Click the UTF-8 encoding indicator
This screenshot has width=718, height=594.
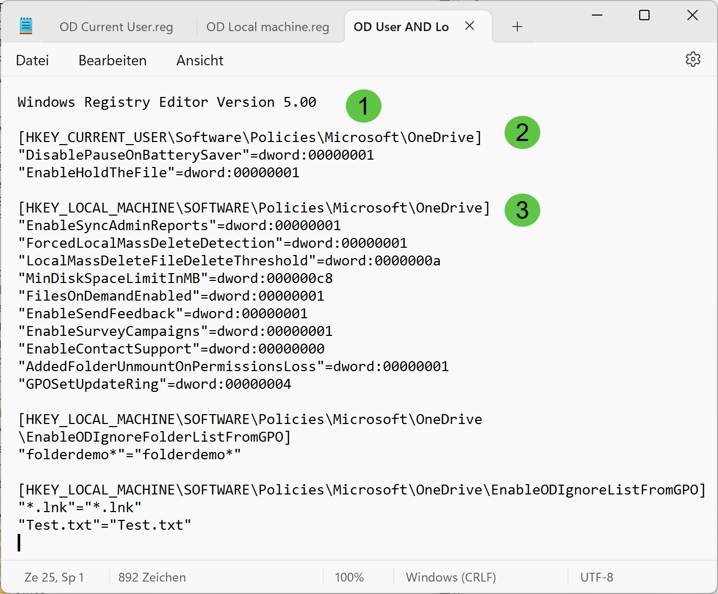(x=597, y=577)
